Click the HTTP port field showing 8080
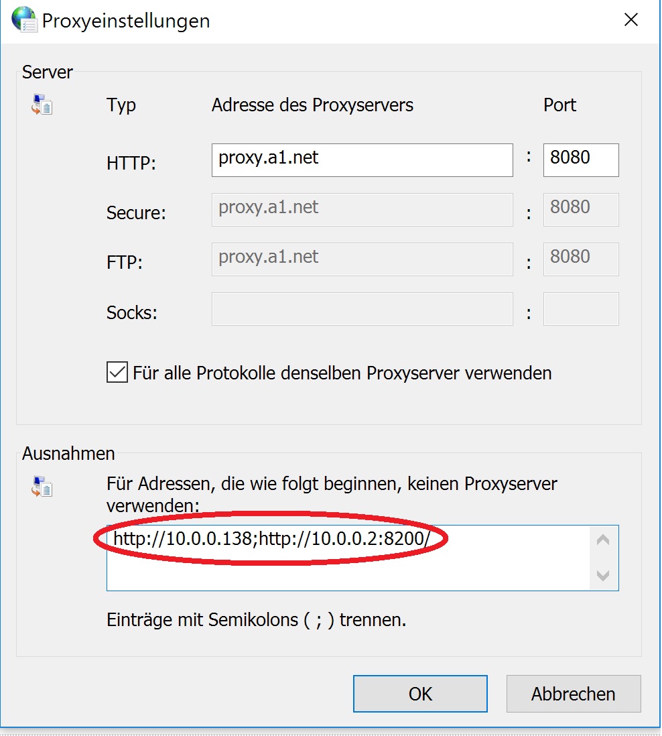This screenshot has height=736, width=662. tap(581, 160)
